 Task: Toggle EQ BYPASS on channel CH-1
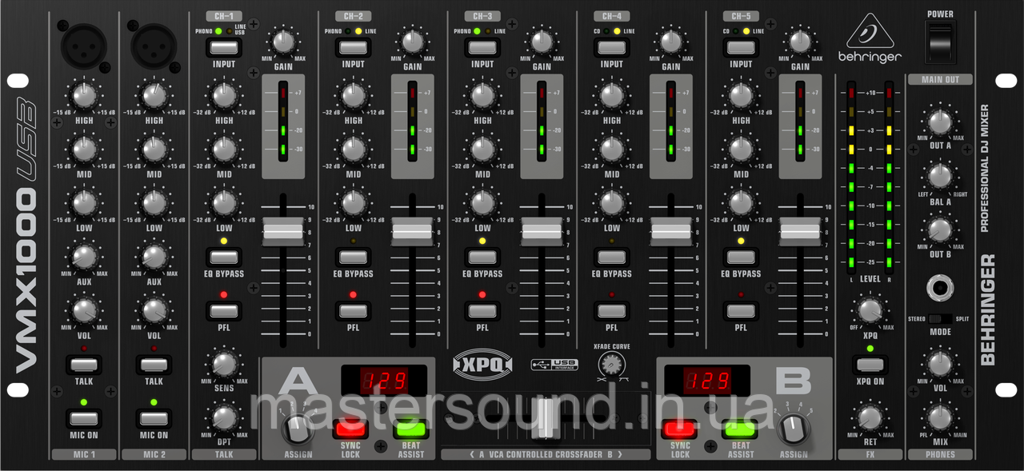[224, 257]
